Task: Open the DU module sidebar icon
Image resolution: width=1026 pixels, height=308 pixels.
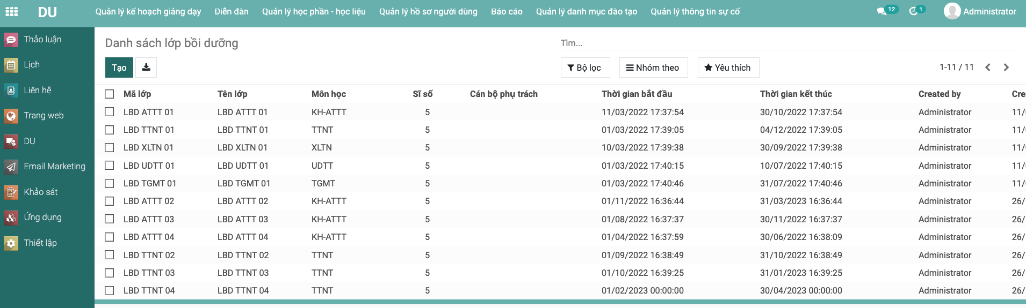Action: (11, 141)
